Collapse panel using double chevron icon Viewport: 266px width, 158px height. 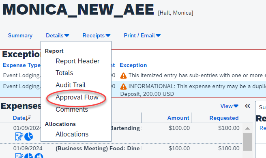[247, 106]
